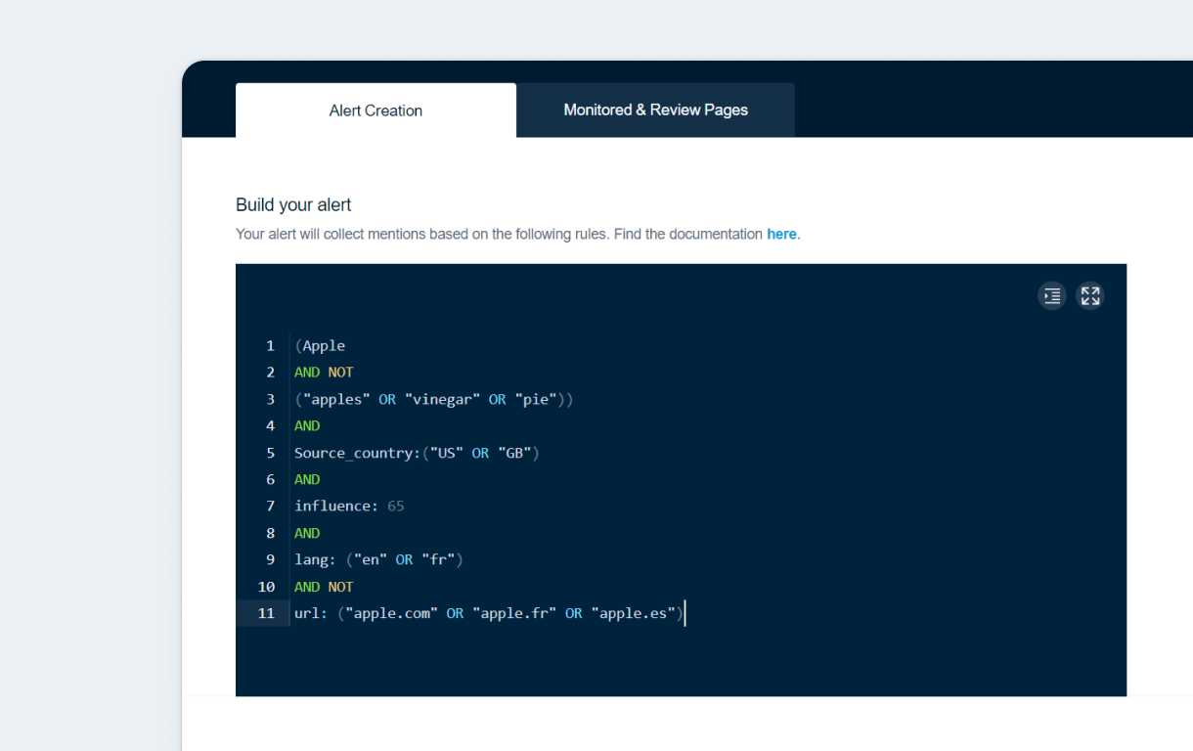Click the 'Build your alert' heading
This screenshot has width=1193, height=751.
tap(293, 205)
